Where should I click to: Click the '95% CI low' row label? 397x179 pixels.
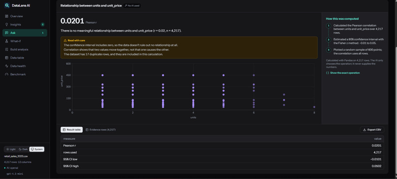(70, 159)
